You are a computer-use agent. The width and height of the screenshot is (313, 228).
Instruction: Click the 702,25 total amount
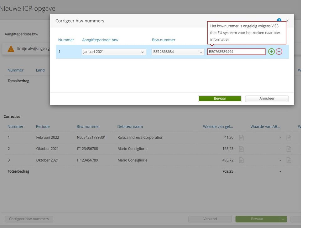[x=228, y=171]
